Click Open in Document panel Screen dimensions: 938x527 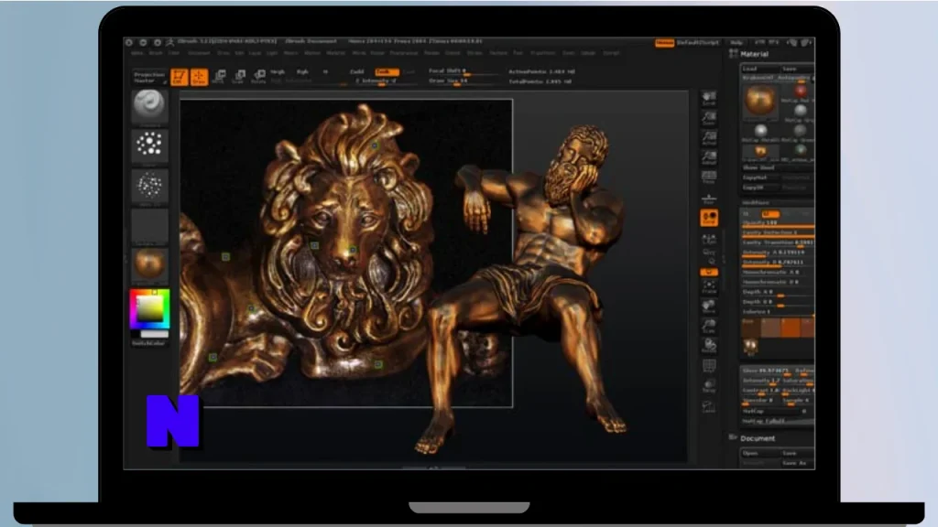[758, 454]
